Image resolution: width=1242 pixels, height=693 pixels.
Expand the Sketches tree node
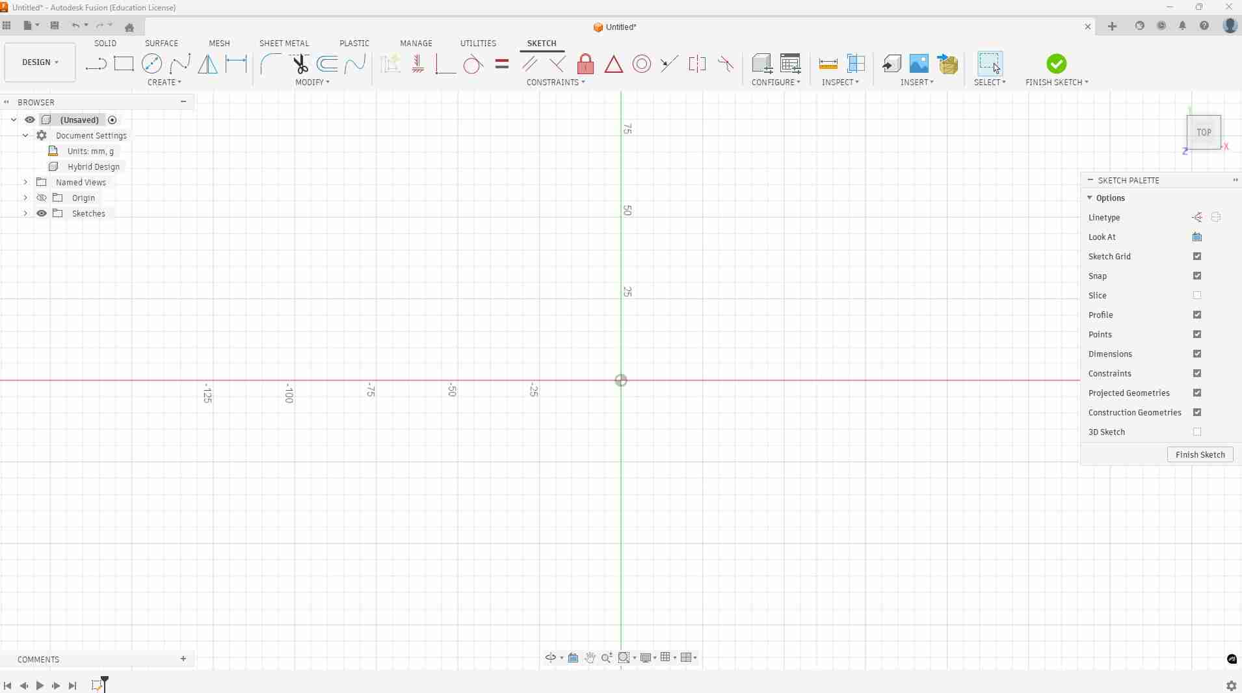click(x=25, y=214)
